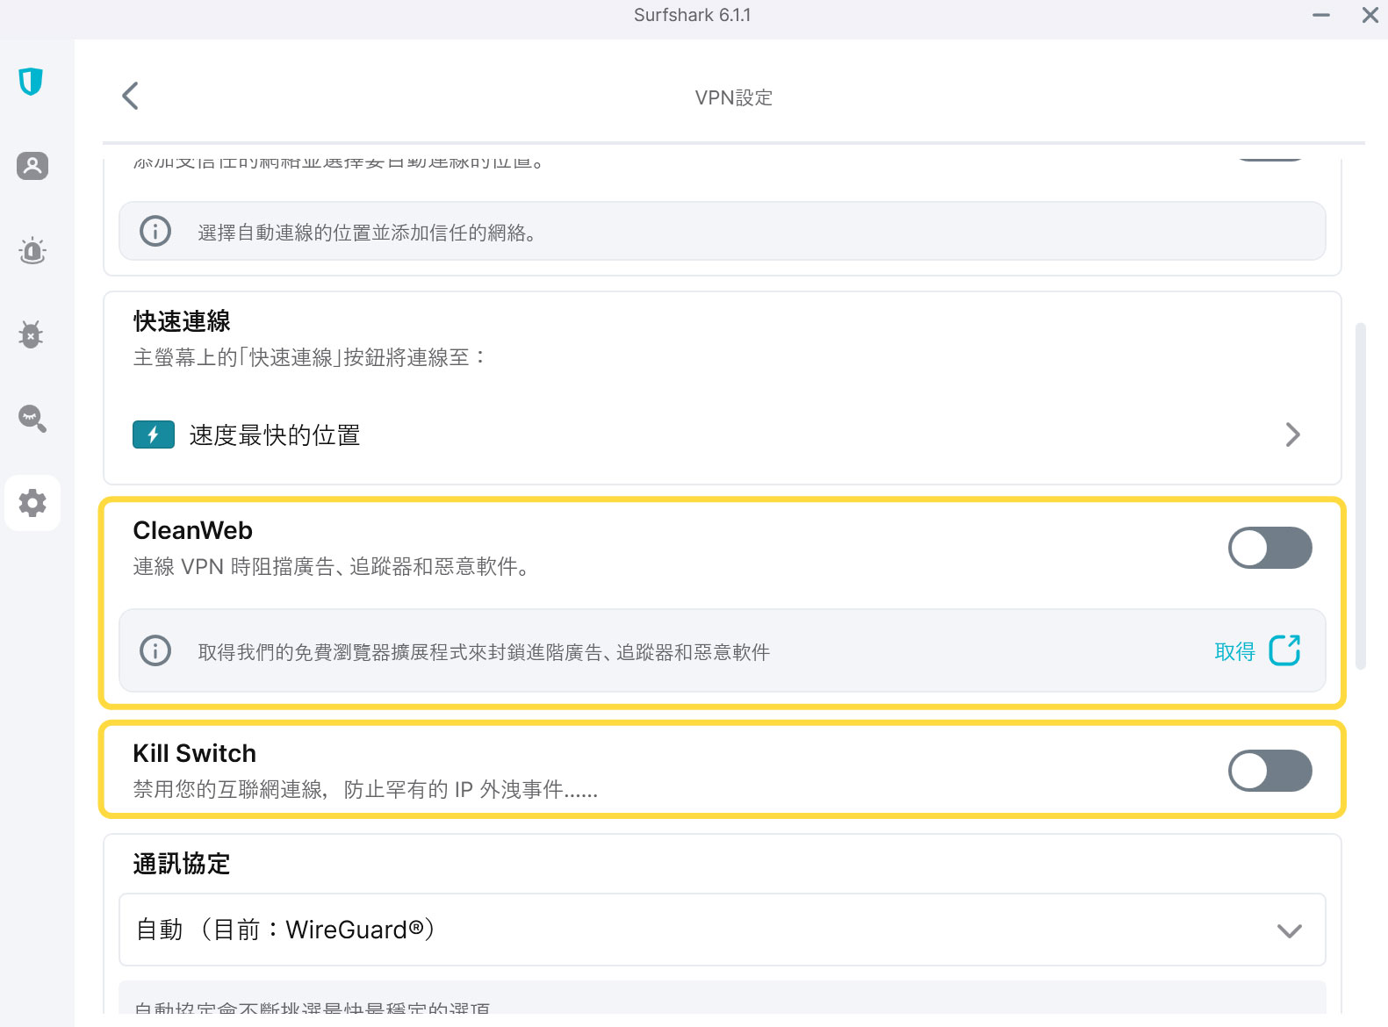This screenshot has height=1027, width=1388.
Task: Expand the 速度最快的位置 chevron arrow
Action: pyautogui.click(x=1292, y=434)
